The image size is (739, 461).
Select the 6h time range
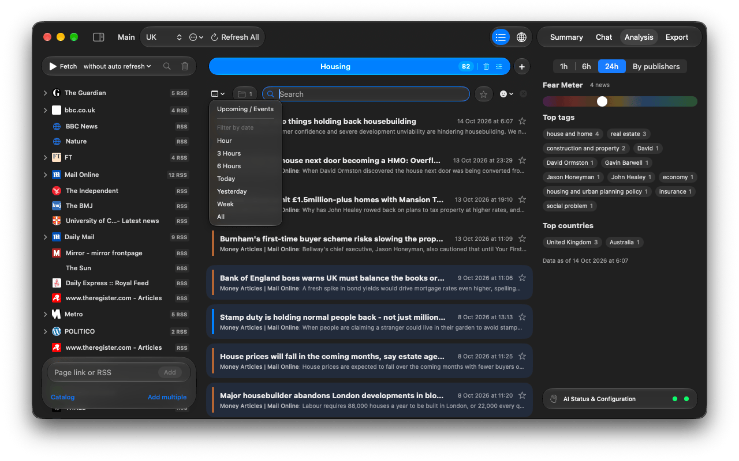click(587, 66)
